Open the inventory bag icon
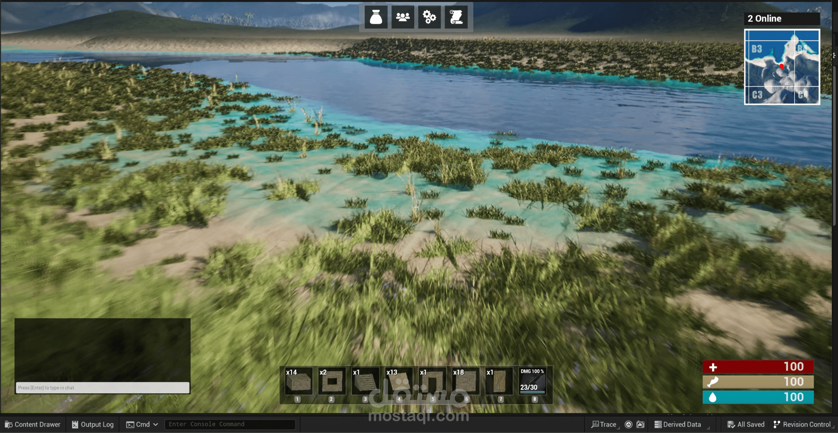The height and width of the screenshot is (433, 838). (376, 17)
